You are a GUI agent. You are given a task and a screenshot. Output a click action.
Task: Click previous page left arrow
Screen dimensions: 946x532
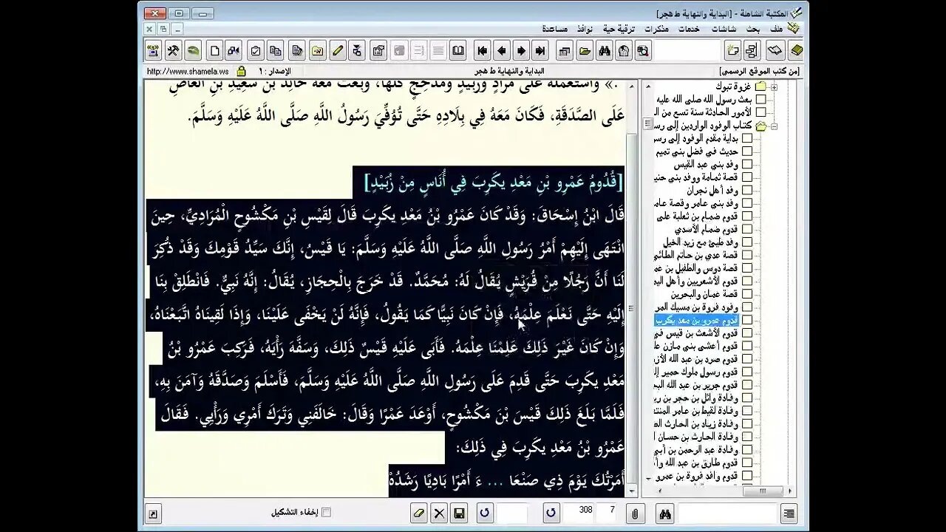click(501, 51)
